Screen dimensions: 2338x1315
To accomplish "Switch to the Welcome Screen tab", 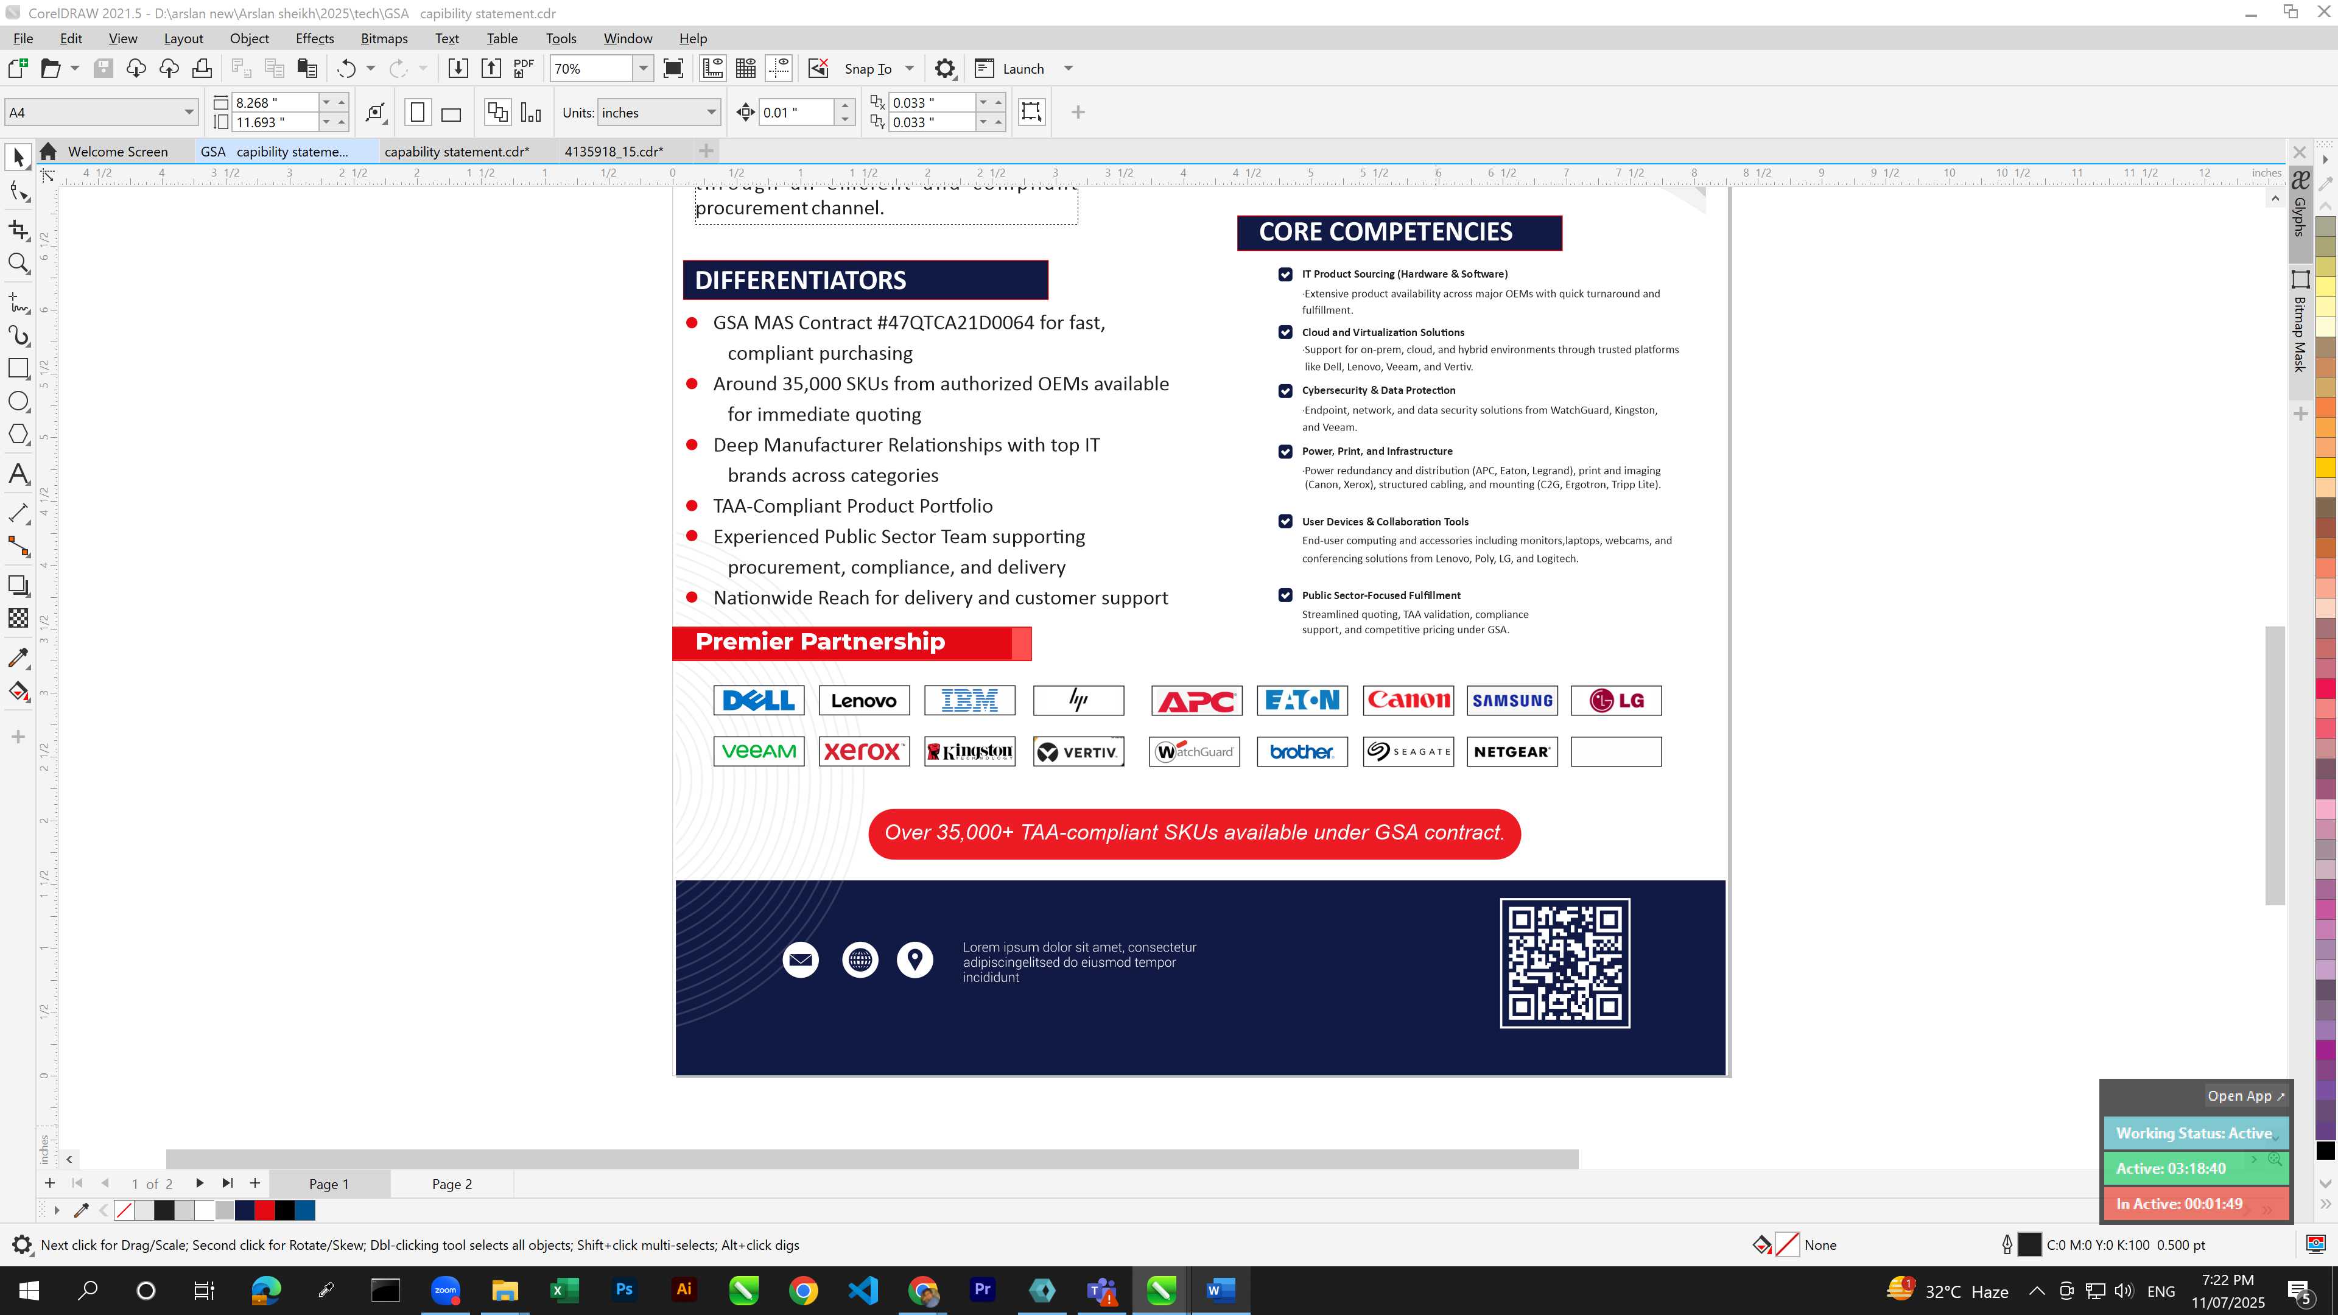I will pos(117,152).
